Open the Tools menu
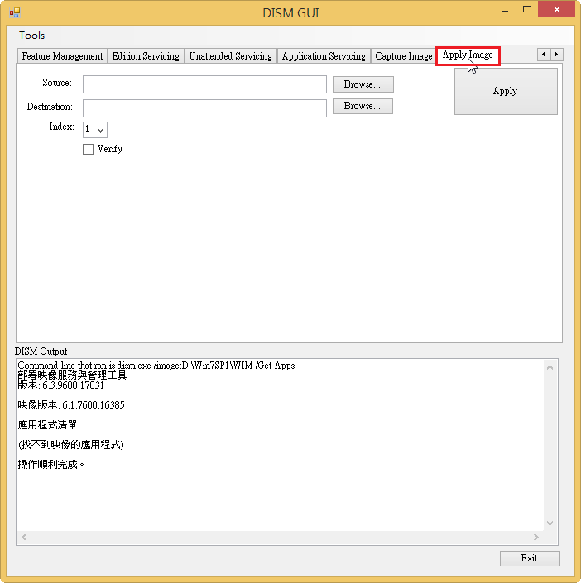Viewport: 581px width, 583px height. point(32,36)
